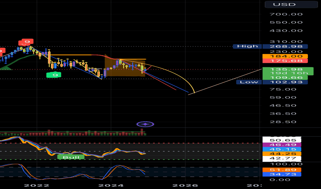Open the USD currency selector

tap(291, 4)
